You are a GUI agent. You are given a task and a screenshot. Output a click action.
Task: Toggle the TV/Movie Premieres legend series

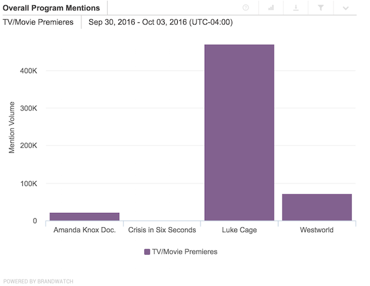(184, 252)
